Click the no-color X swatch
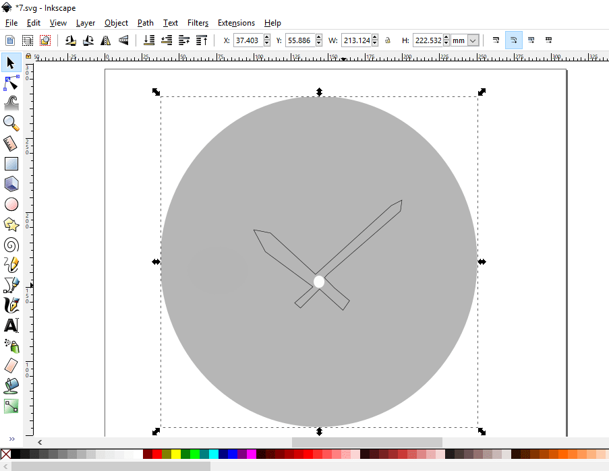The width and height of the screenshot is (609, 471). coord(5,454)
